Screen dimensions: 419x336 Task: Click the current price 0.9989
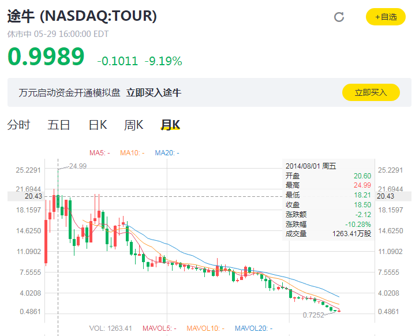coord(46,57)
